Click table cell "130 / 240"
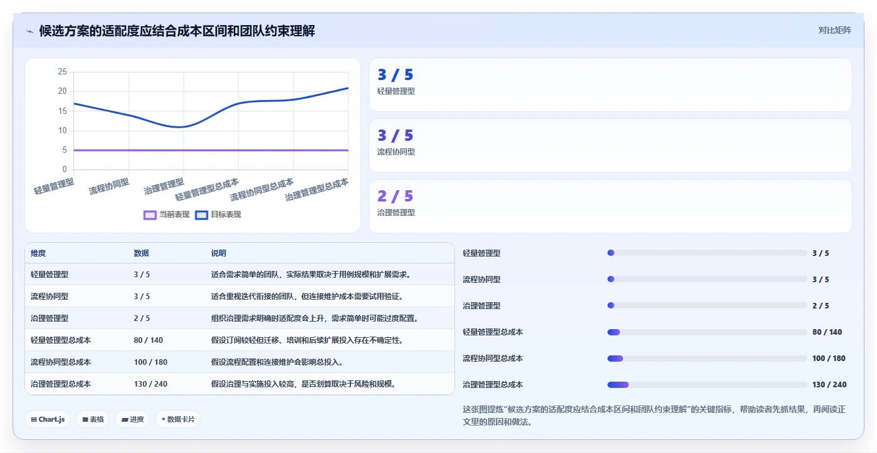Image resolution: width=877 pixels, height=453 pixels. (150, 384)
